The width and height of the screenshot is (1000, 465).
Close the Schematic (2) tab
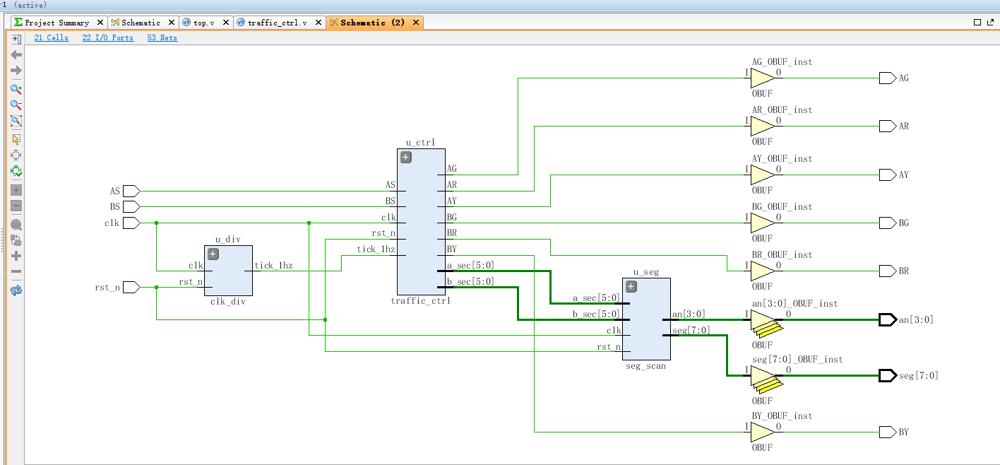416,23
